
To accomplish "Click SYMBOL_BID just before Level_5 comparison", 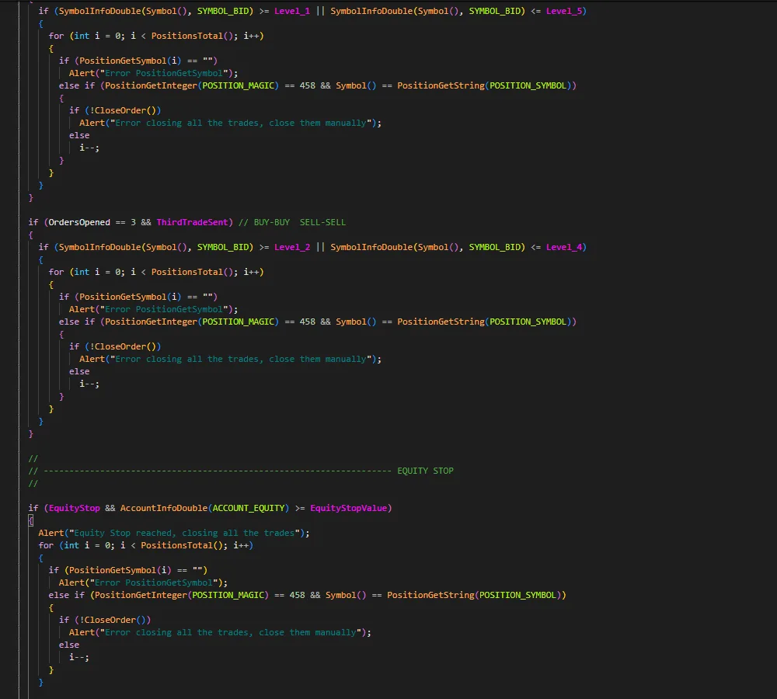I will pyautogui.click(x=496, y=11).
